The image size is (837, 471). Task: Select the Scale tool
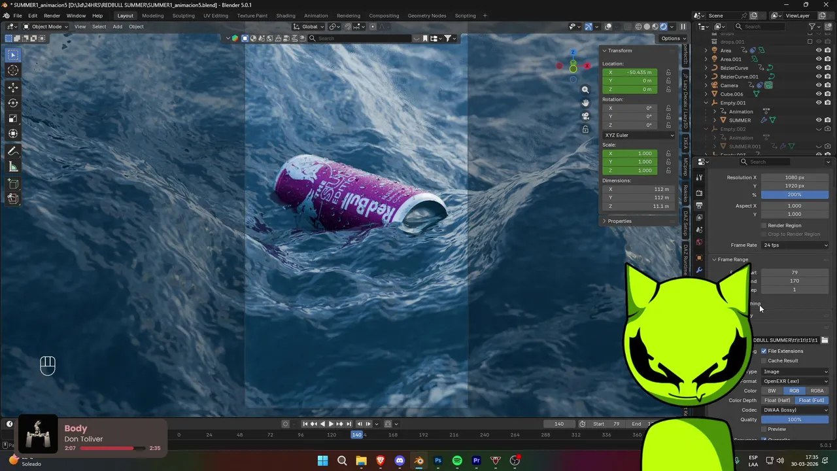[13, 118]
